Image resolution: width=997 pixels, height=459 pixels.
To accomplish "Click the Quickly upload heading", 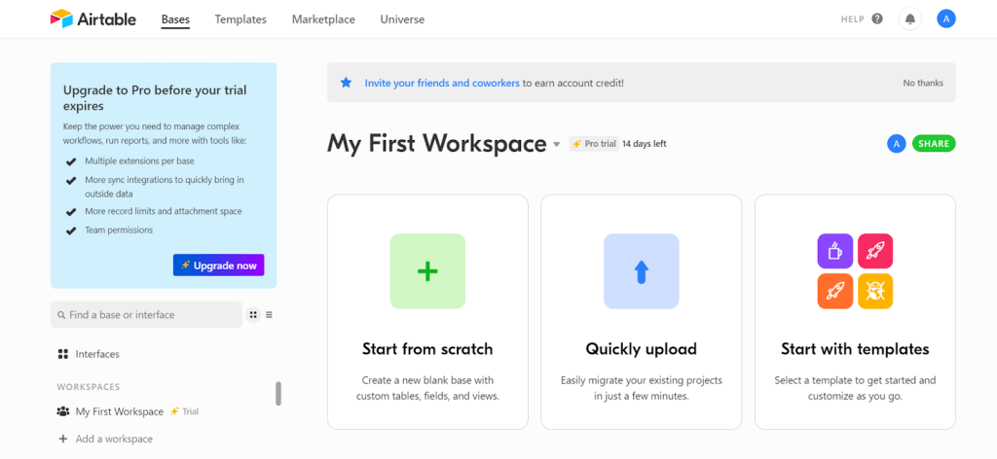I will (641, 348).
